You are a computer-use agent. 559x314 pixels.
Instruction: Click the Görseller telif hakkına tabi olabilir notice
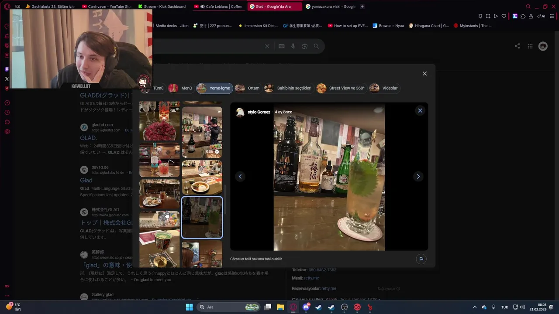click(x=256, y=259)
